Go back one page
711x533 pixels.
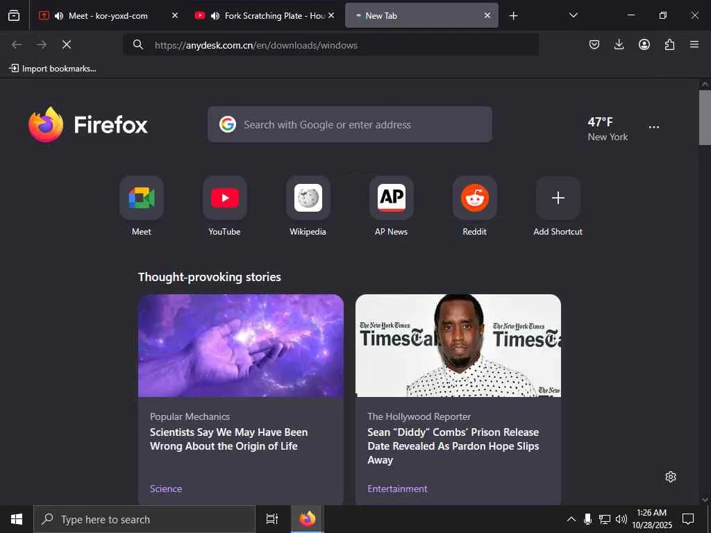coord(17,44)
